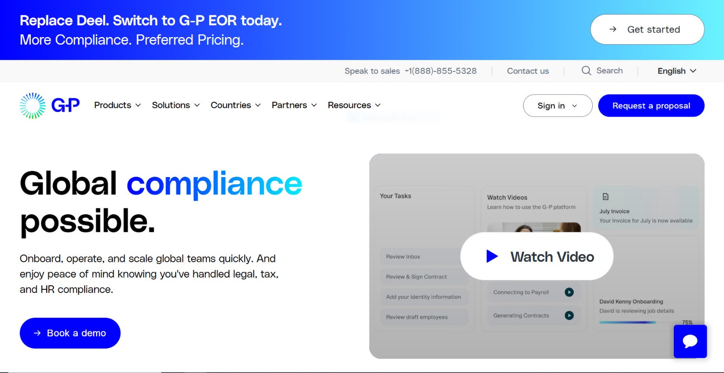Image resolution: width=724 pixels, height=373 pixels.
Task: Click the Watch Video button
Action: pos(537,256)
